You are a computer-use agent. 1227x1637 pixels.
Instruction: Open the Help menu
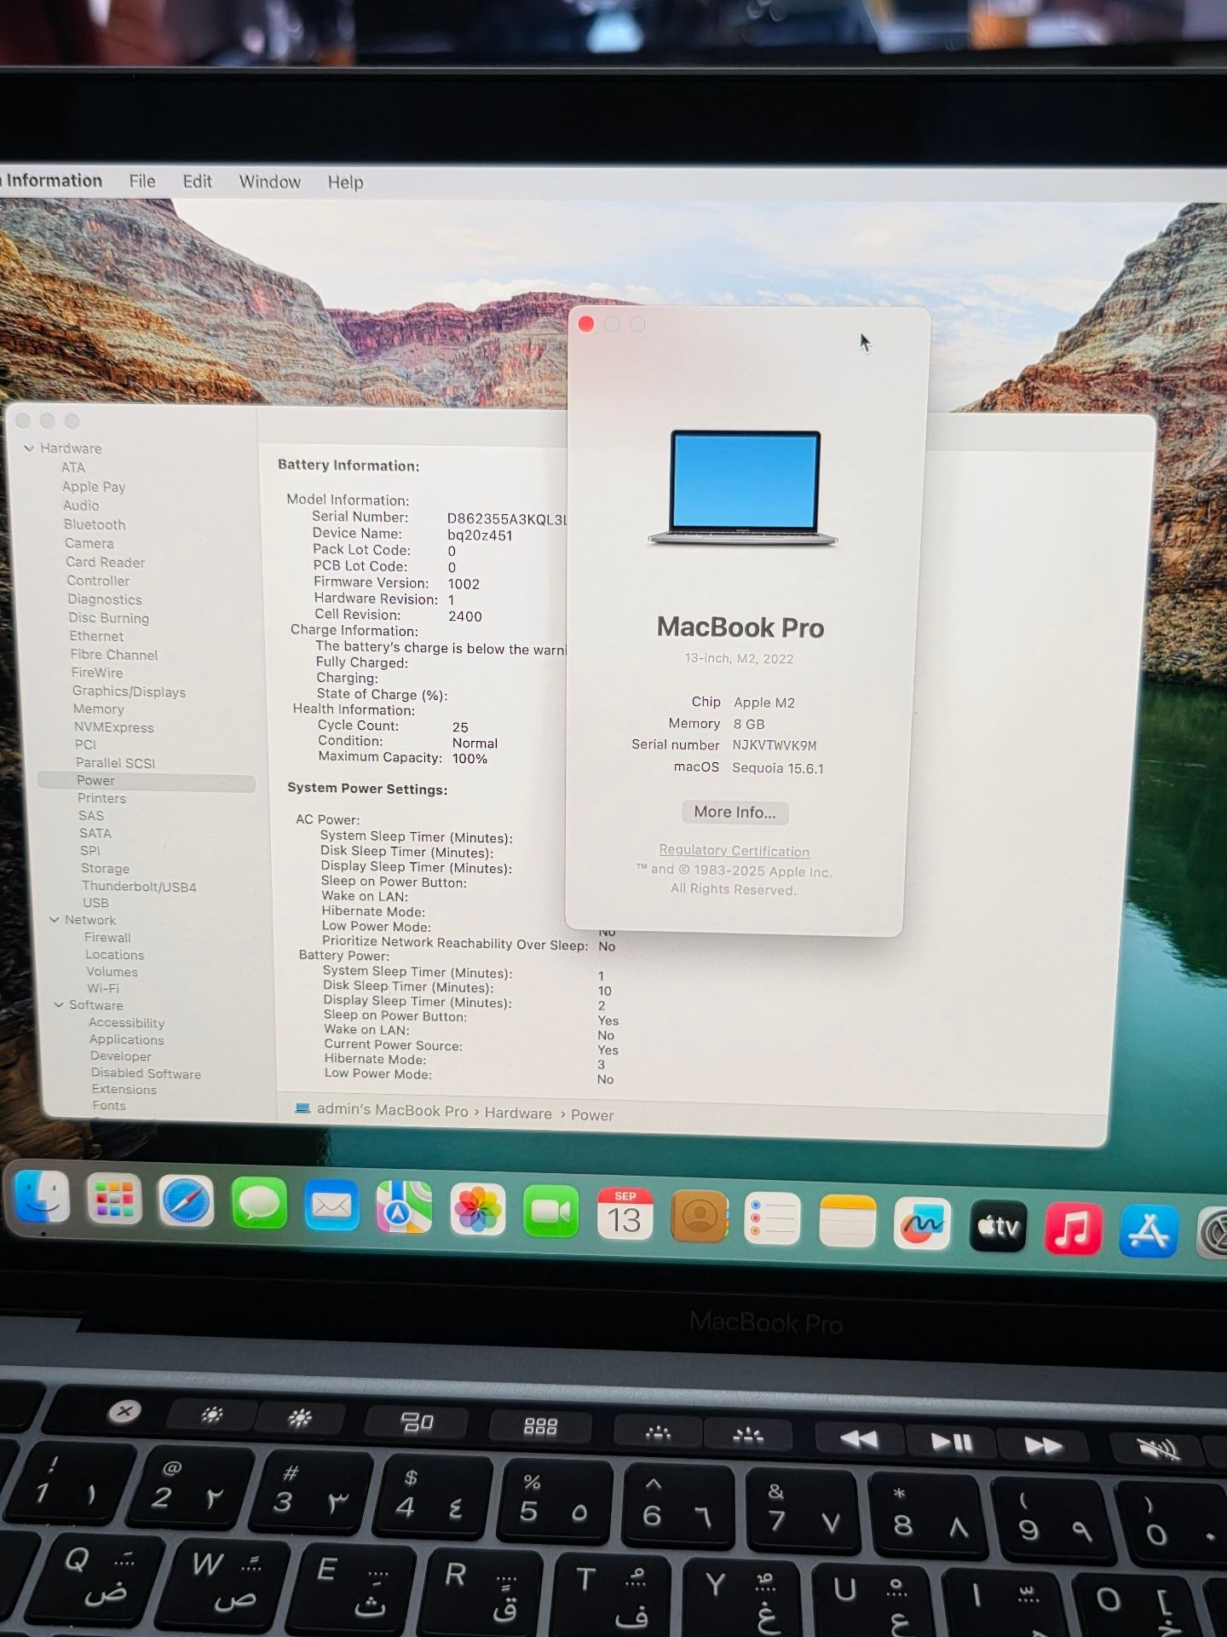tap(345, 182)
